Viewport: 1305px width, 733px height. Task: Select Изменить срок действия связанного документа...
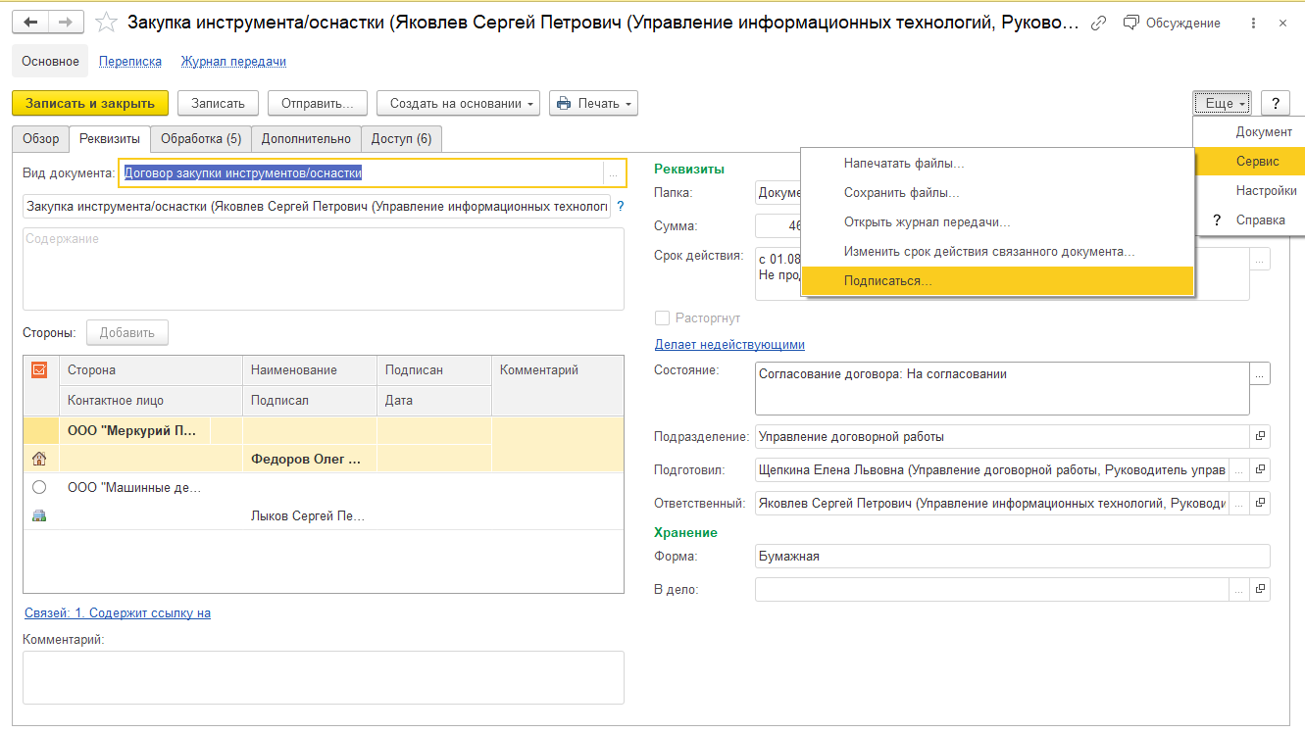coord(997,252)
